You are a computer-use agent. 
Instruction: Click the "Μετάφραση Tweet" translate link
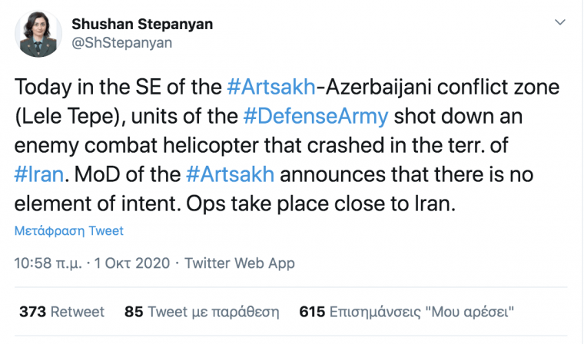[x=68, y=231]
